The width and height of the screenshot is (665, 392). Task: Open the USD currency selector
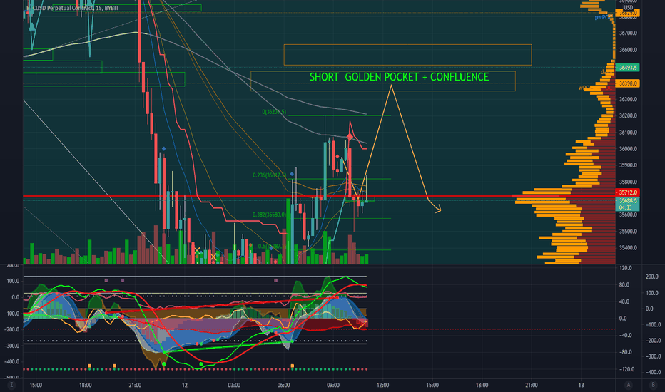pos(629,8)
